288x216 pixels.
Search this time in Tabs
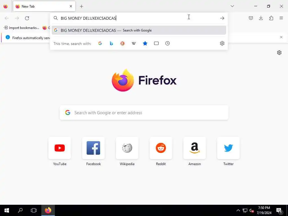point(156,44)
